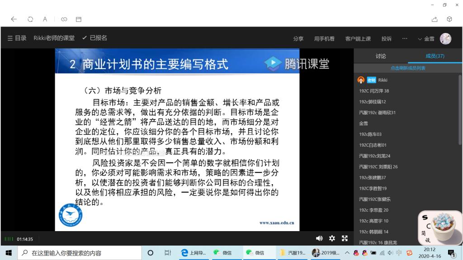Go back with the browser back arrow

[14, 19]
